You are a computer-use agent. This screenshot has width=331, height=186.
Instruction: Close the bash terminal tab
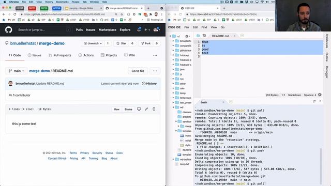[x=223, y=102]
